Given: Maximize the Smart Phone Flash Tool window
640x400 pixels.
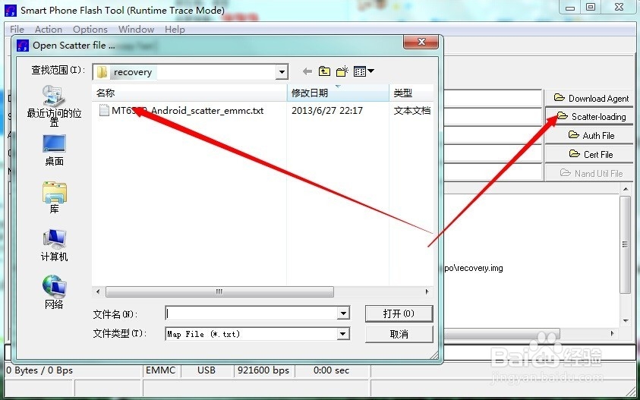Looking at the screenshot, I should coord(591,7).
